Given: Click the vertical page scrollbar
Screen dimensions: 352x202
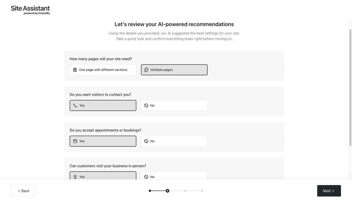Looking at the screenshot, I should [x=350, y=86].
